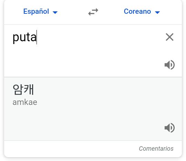Click the word 'puta' in the input box

pyautogui.click(x=24, y=37)
